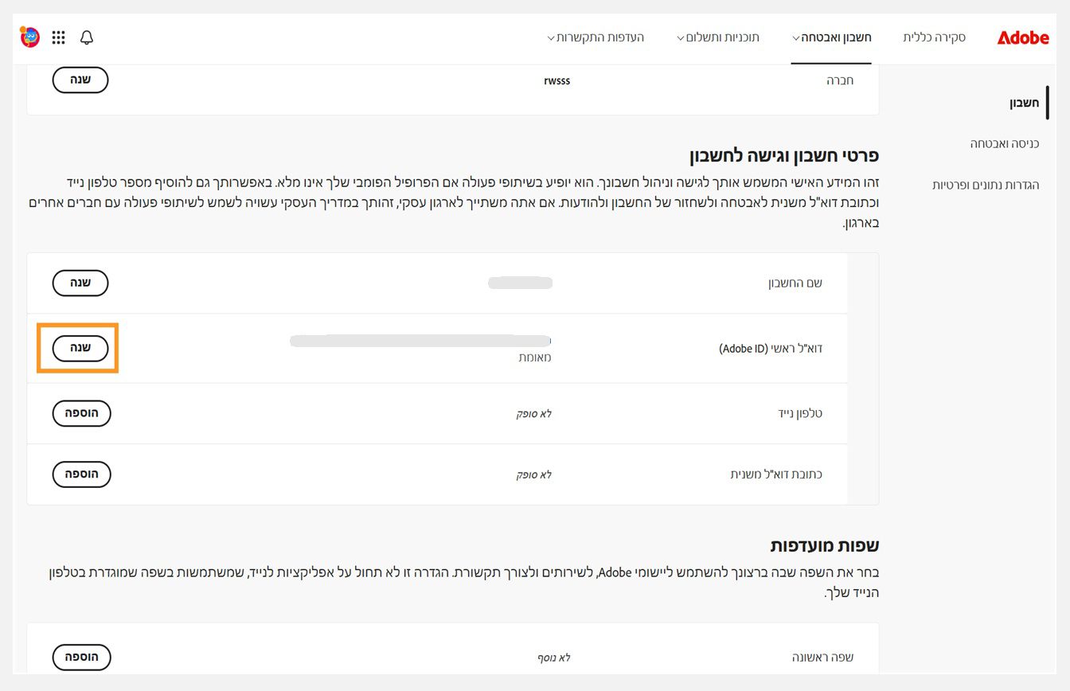Click the masked account name value
1070x691 pixels.
[521, 283]
